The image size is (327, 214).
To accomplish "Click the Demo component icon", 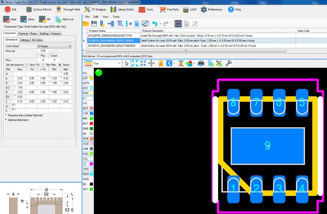I will click(x=24, y=19).
